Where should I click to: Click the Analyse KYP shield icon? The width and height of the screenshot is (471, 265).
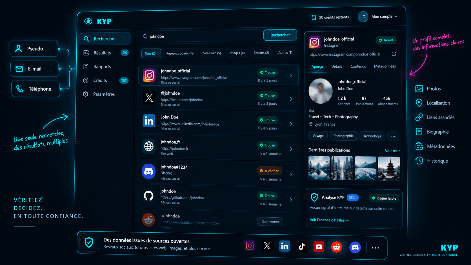point(314,197)
